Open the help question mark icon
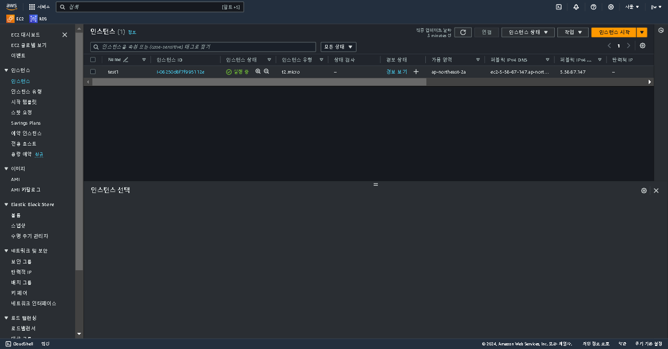The height and width of the screenshot is (349, 668). pyautogui.click(x=593, y=7)
